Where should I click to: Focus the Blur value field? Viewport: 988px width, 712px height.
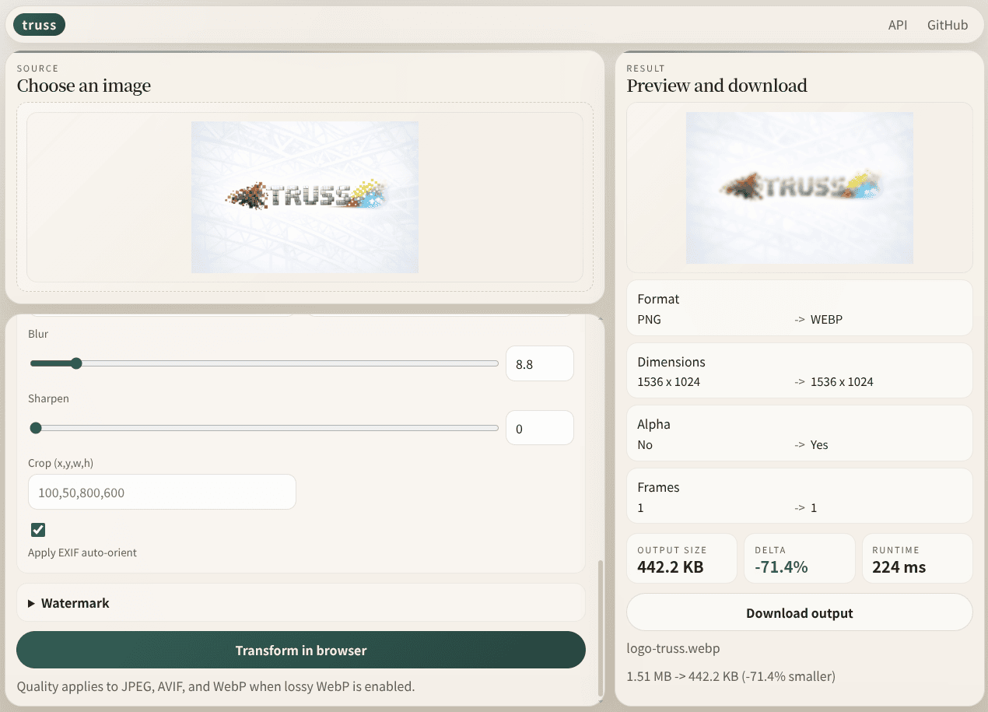pos(540,363)
